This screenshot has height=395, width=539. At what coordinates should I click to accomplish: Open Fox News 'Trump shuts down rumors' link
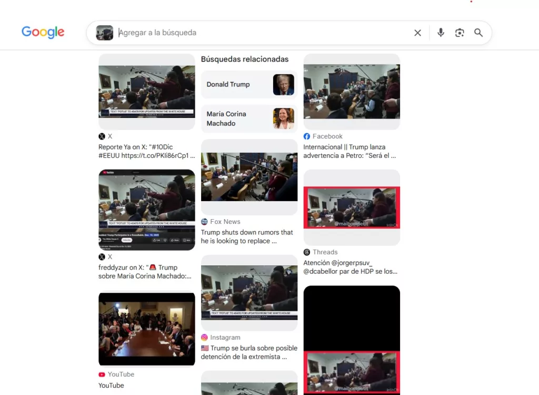(x=247, y=236)
